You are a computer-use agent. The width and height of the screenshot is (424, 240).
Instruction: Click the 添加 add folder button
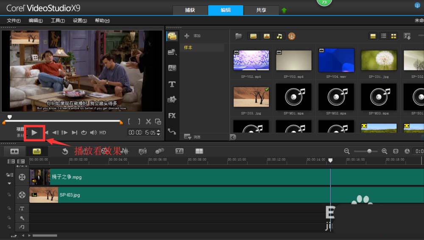coord(192,36)
